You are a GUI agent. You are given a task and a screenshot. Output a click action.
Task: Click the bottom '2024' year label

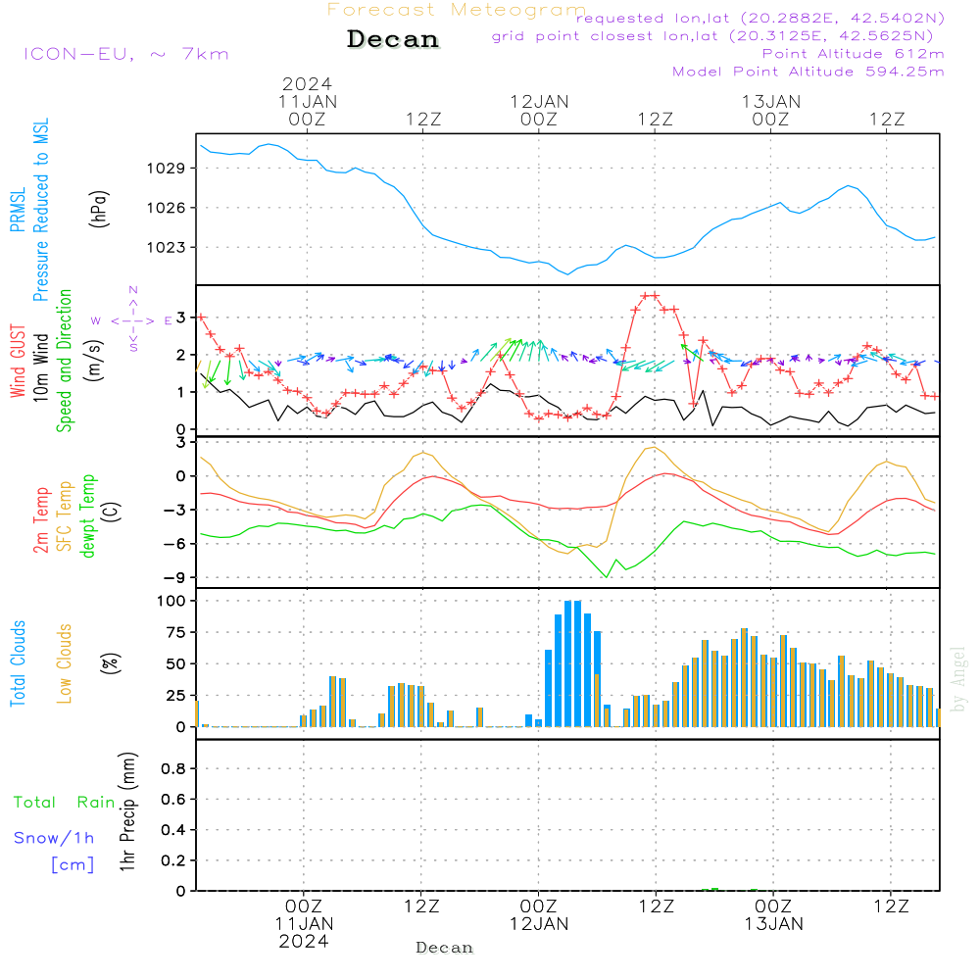pyautogui.click(x=304, y=942)
